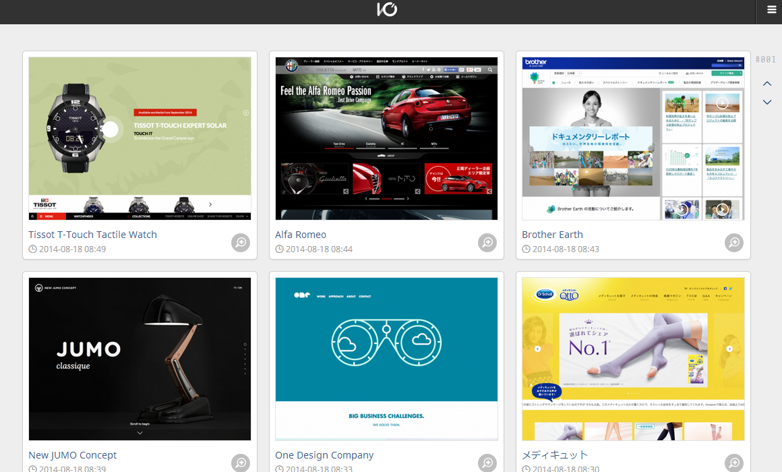Zoom into New JUMO Concept card
This screenshot has height=472, width=782.
[x=241, y=463]
